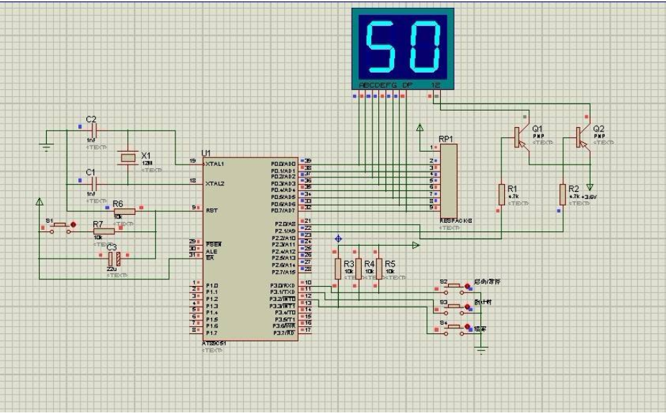Click the P3.7/RD pin label
666x416 pixels.
tap(284, 333)
